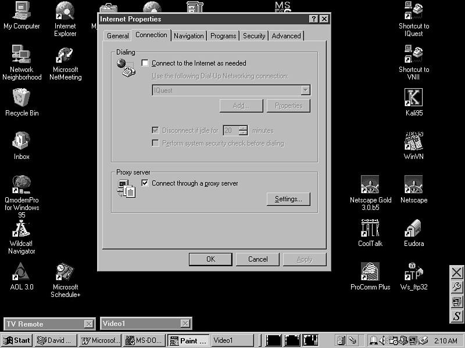Open the IQuest Dial-Up connection dropdown
Image resolution: width=465 pixels, height=348 pixels.
[306, 90]
